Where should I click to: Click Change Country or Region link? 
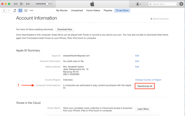coord(148,80)
